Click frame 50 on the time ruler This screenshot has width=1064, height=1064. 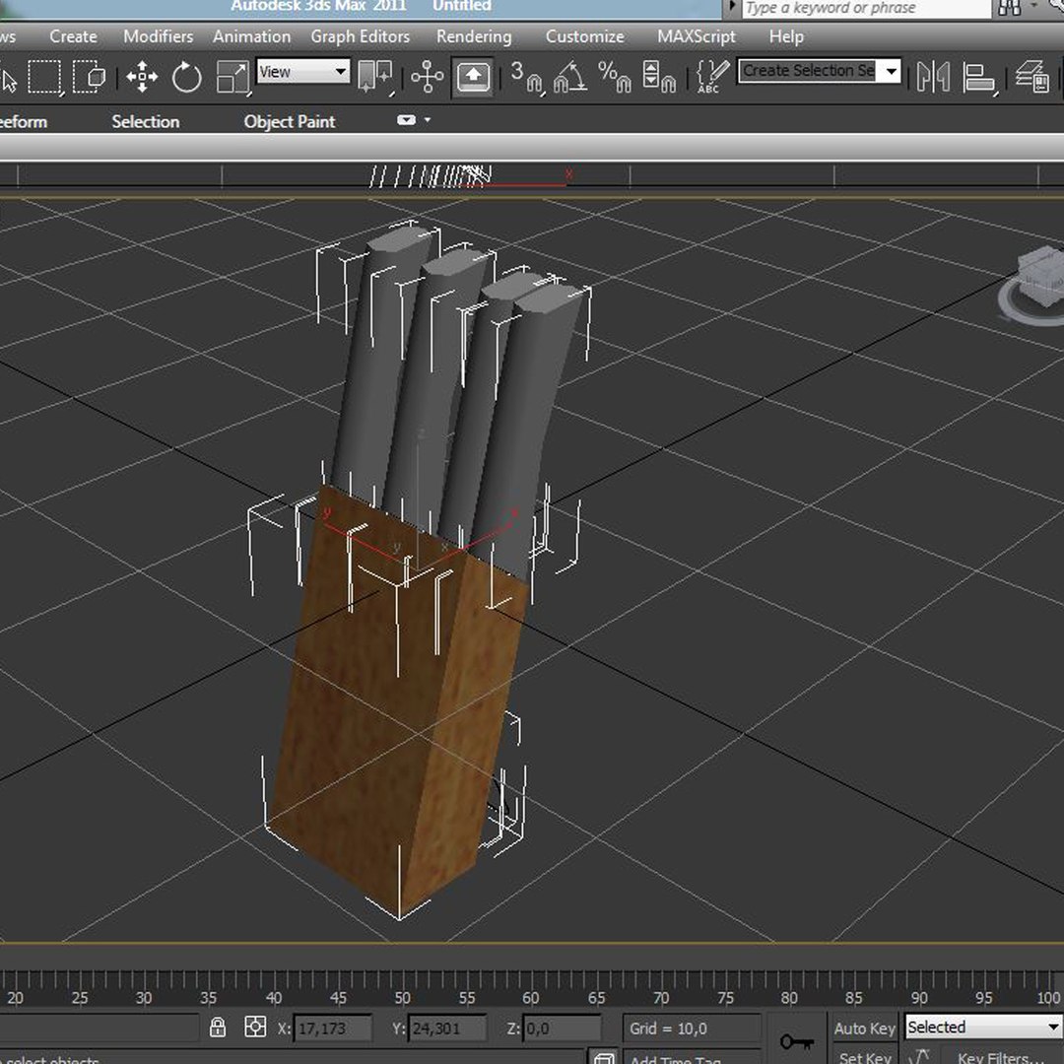402,997
